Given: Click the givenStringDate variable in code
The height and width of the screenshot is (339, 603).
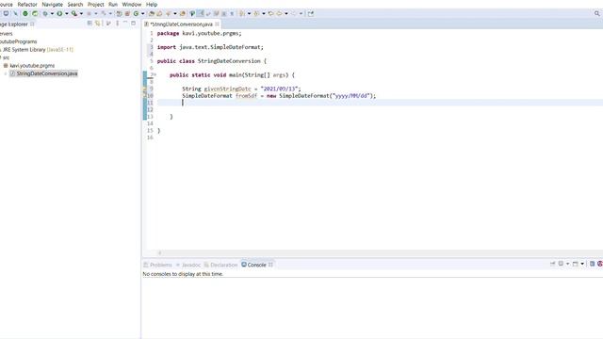Looking at the screenshot, I should click(x=227, y=89).
